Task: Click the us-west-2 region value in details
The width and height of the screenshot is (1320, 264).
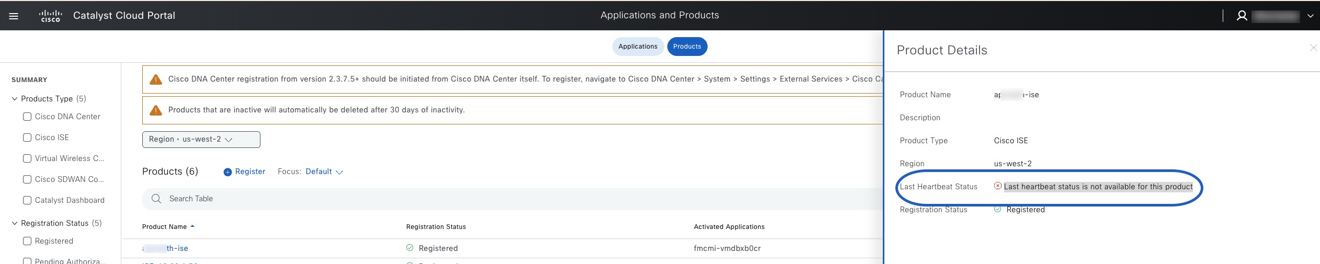Action: (1013, 164)
